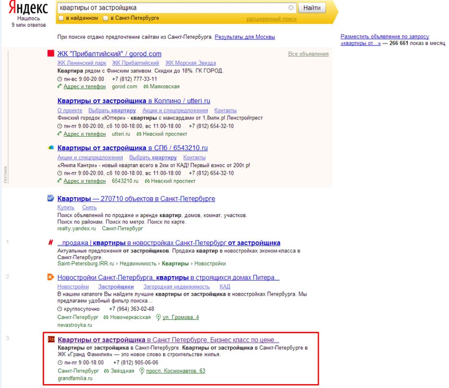Open the 'Застройщики' sitelink
The height and width of the screenshot is (388, 449).
tap(116, 287)
